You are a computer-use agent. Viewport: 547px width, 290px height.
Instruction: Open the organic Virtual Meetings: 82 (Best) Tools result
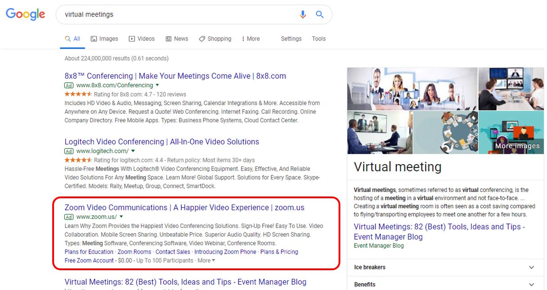185,282
